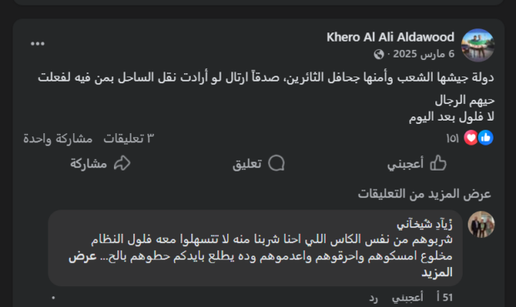Click the globe public audience icon

379,54
